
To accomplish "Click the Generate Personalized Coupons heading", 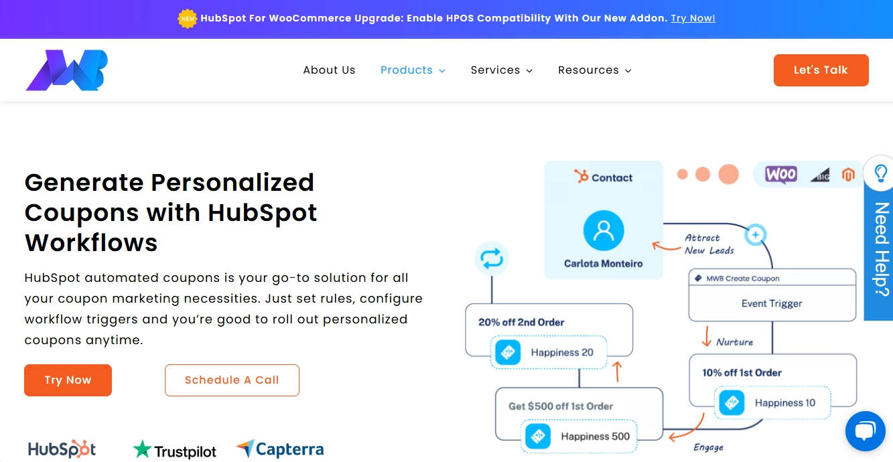I will (x=171, y=212).
